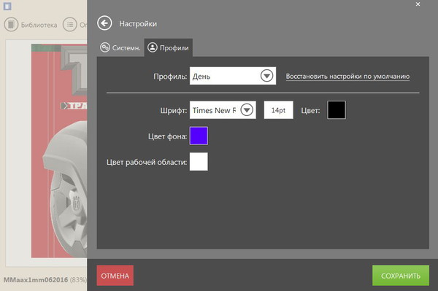Click the person icon on Профили tab

tap(153, 47)
